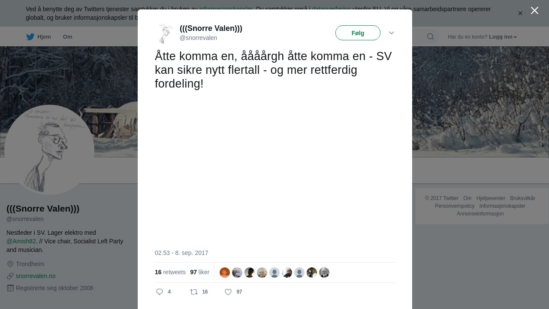549x309 pixels.
Task: Visit the @Amish82 mention link
Action: tap(21, 241)
